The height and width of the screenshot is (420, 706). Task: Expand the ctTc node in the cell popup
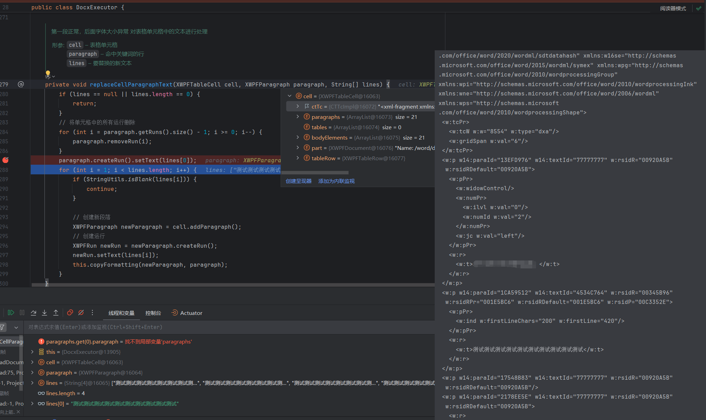[298, 106]
